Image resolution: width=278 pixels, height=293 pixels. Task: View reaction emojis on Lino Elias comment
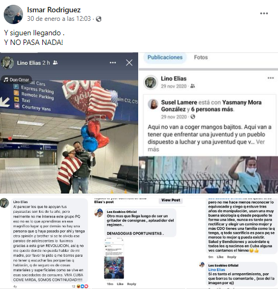click(82, 287)
